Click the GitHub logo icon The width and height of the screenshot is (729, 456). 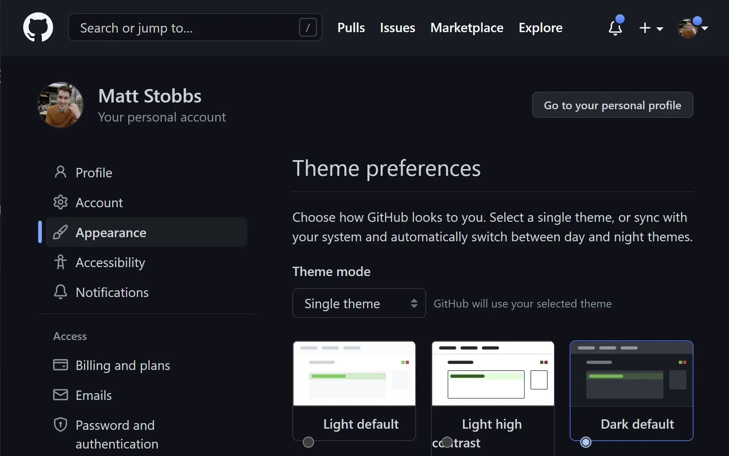(x=38, y=27)
